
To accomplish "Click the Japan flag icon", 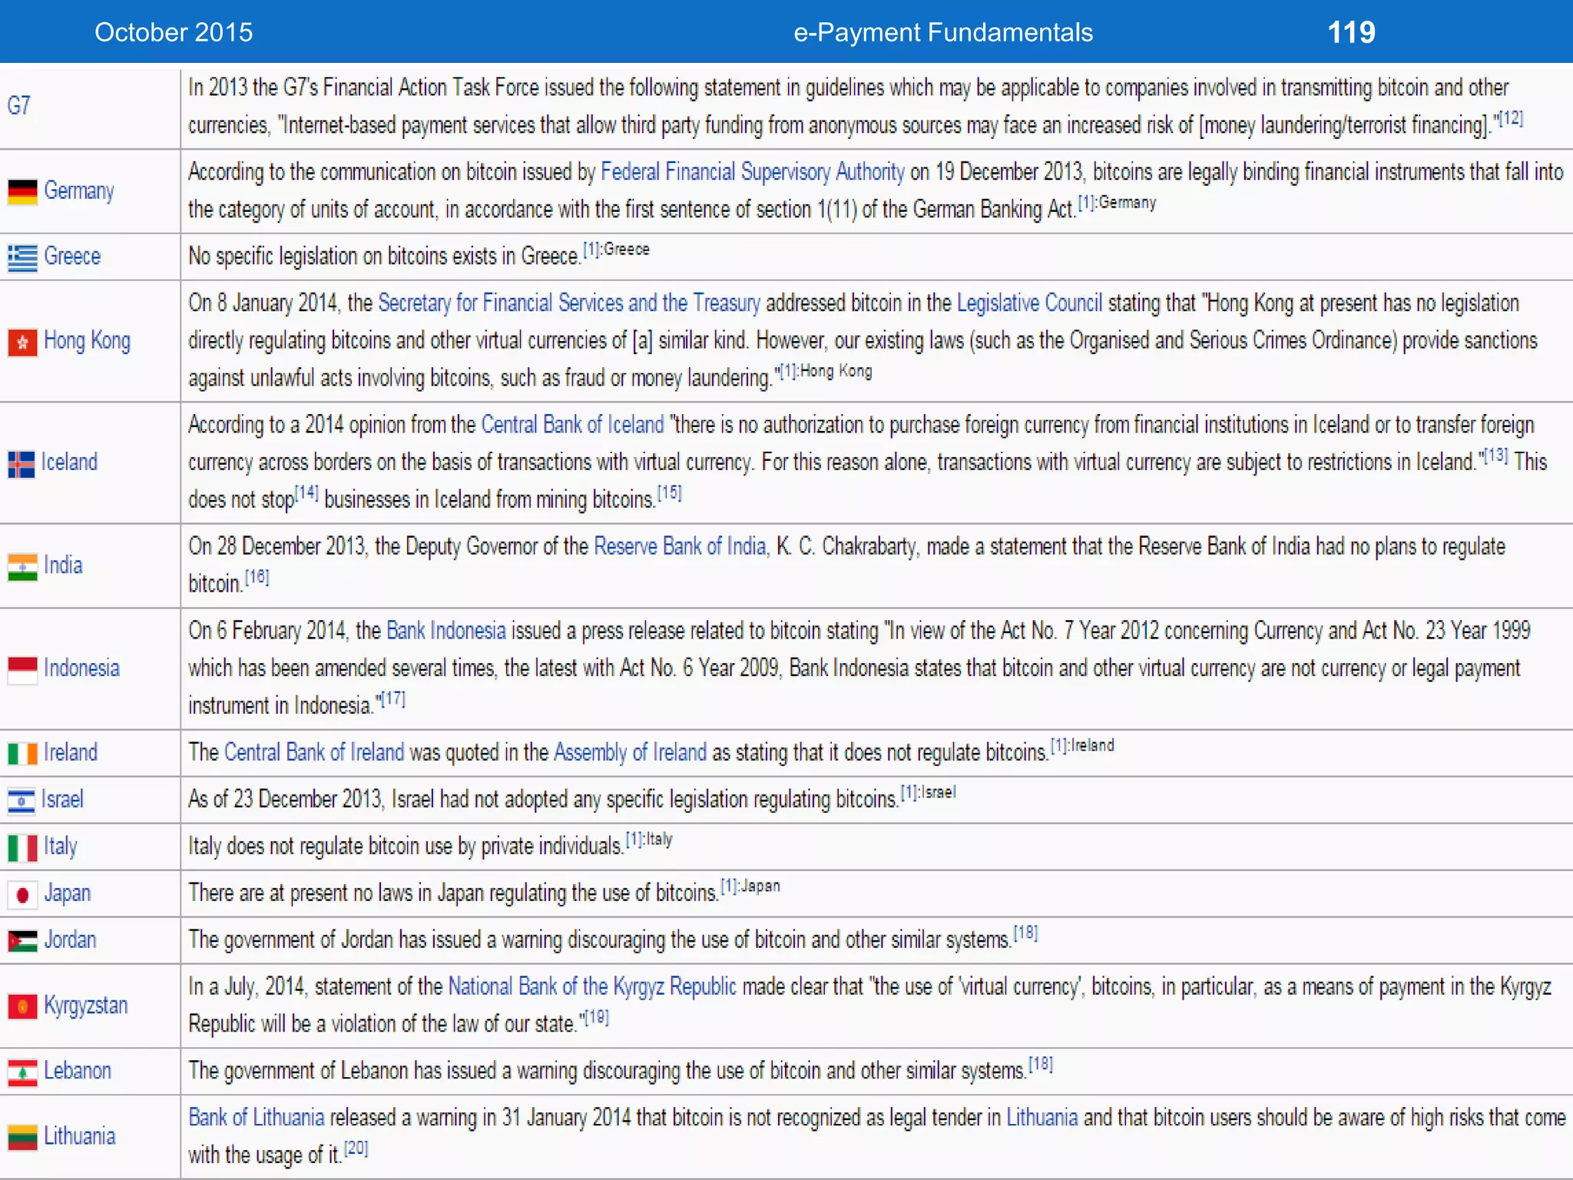I will tap(22, 895).
